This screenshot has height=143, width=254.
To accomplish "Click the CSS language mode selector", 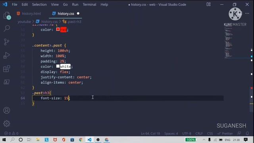I will 210,133.
